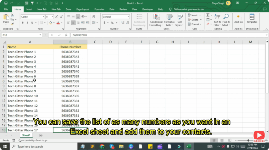Click the Clear eraser icon
269x150 pixels.
click(208, 24)
